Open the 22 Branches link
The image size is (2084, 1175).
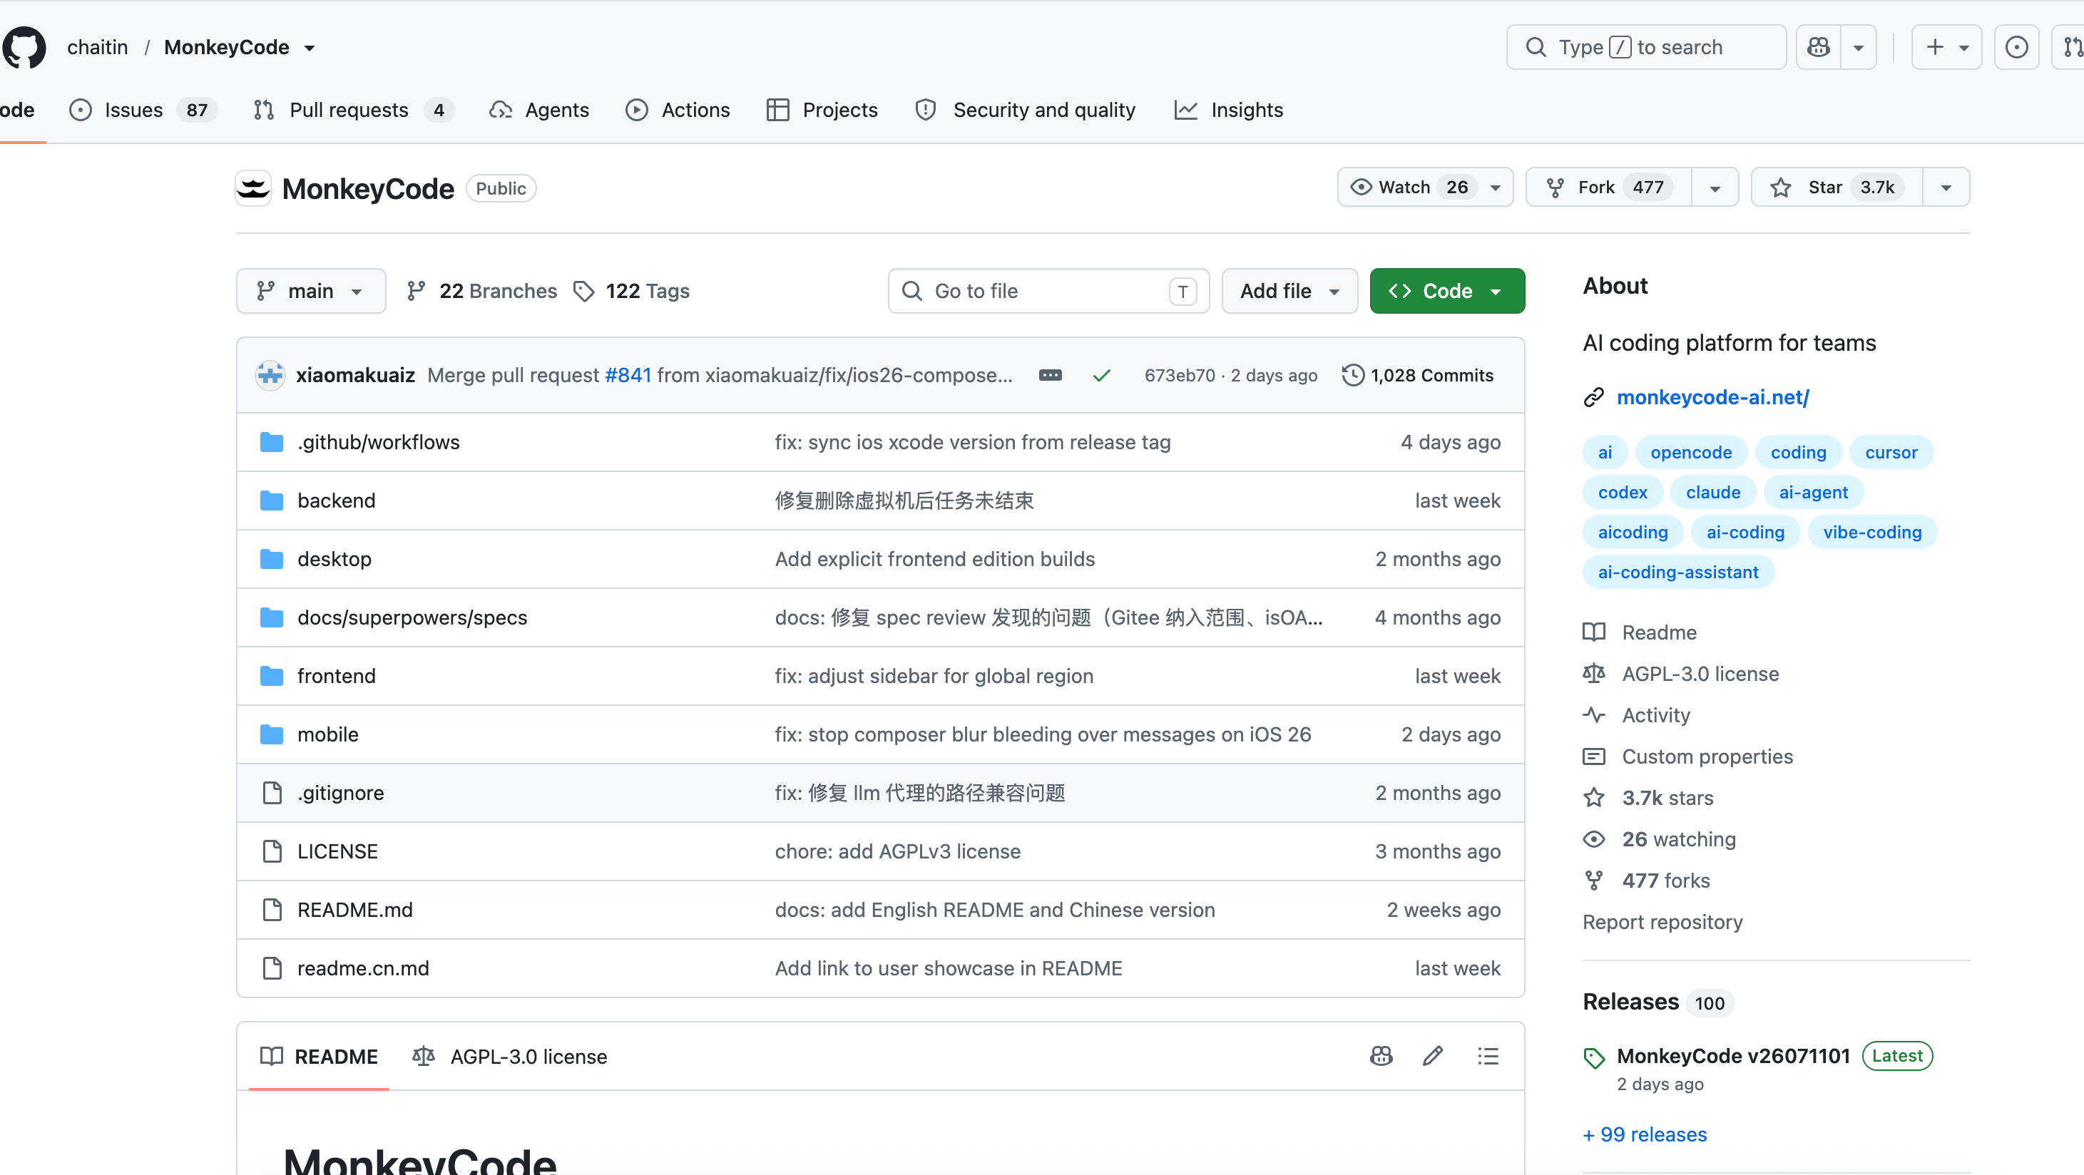click(x=482, y=291)
